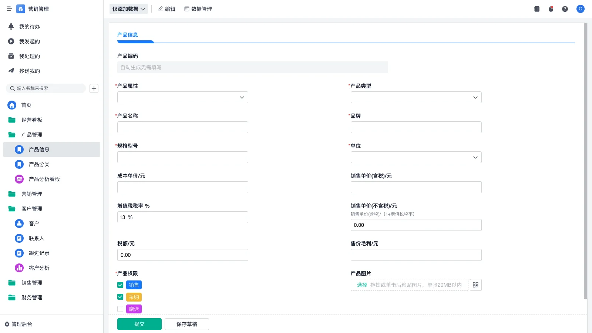Collapse sidebar with hamburger menu icon

coord(9,9)
